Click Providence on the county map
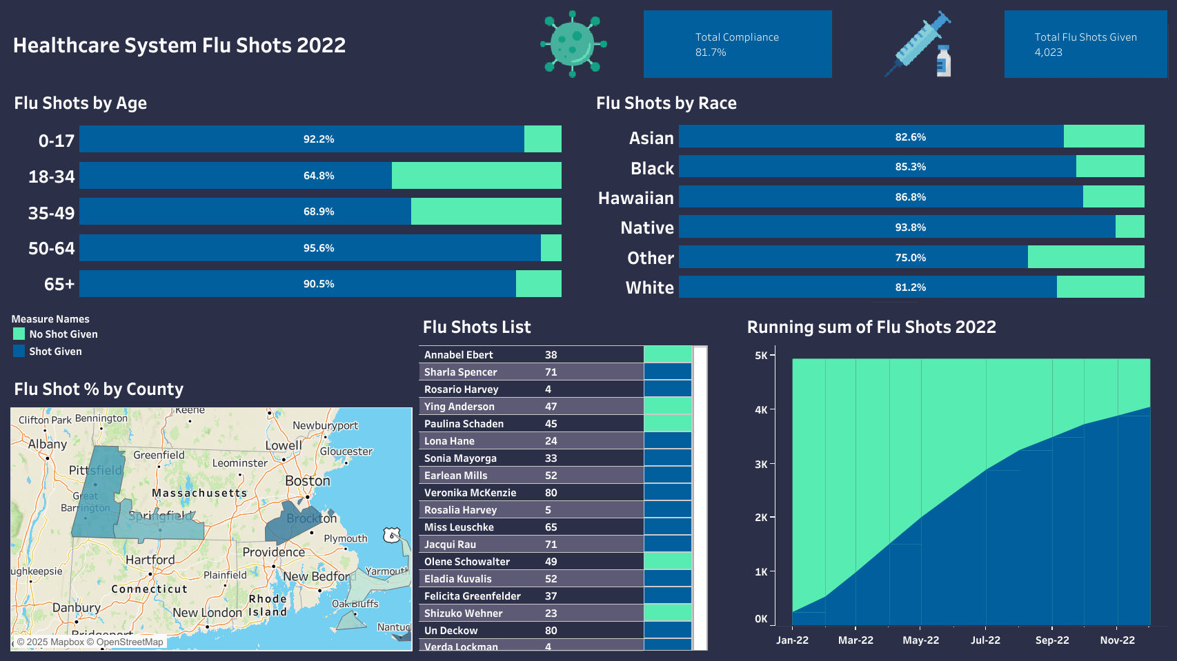This screenshot has height=661, width=1177. [274, 551]
